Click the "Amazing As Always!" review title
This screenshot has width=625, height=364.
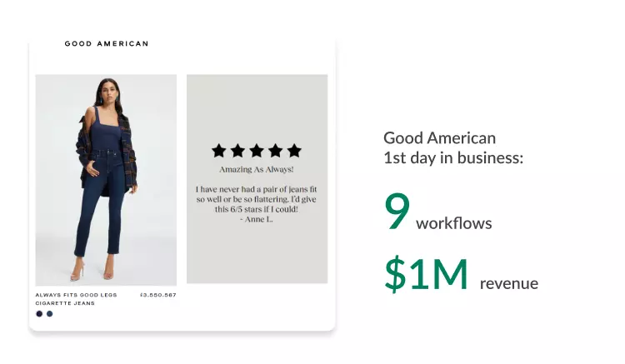[257, 169]
